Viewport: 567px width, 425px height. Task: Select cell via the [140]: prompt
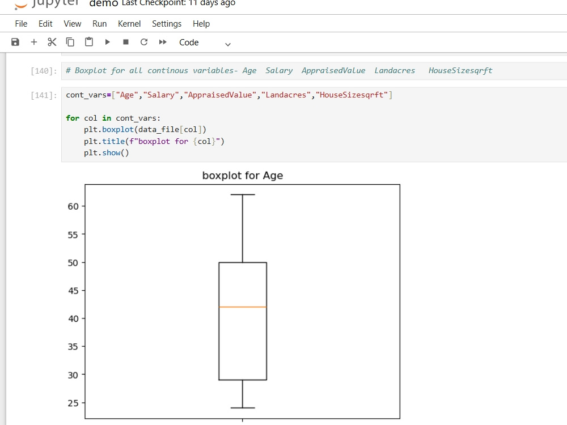point(44,71)
